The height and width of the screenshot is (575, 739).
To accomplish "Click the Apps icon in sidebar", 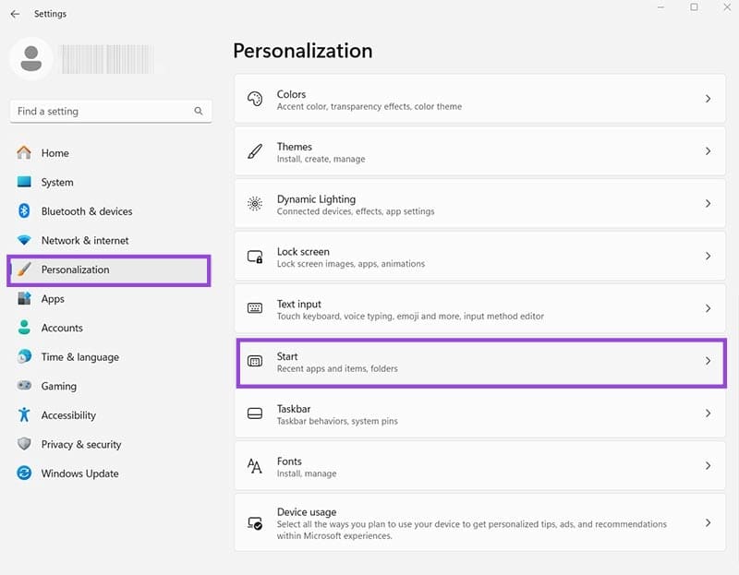I will pyautogui.click(x=24, y=298).
